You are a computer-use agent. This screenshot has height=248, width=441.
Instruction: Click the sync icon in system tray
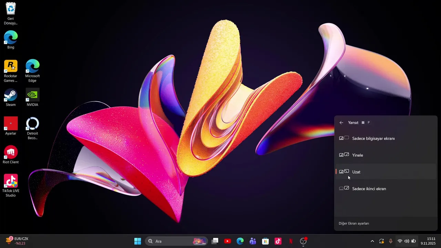pyautogui.click(x=381, y=241)
